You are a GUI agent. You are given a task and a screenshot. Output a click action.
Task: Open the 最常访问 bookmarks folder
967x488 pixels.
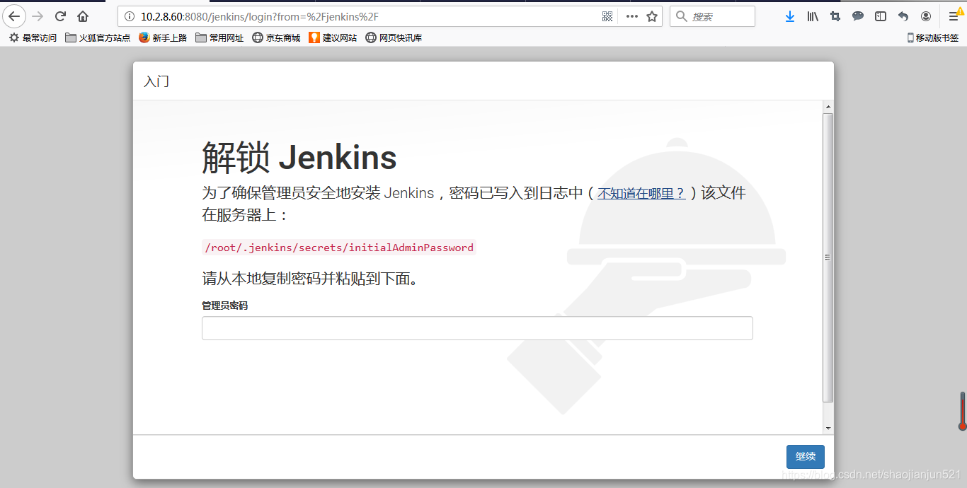coord(33,37)
